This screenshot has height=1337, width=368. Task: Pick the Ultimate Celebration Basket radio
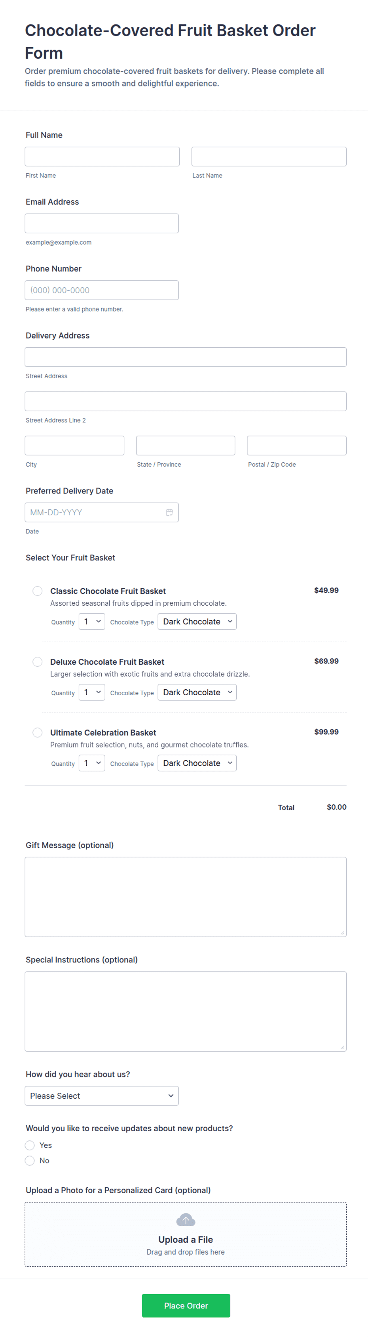click(37, 733)
